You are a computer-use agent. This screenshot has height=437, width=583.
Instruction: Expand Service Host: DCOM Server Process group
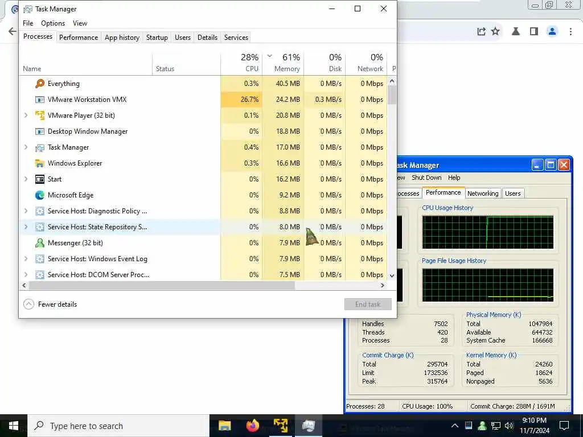tap(26, 275)
